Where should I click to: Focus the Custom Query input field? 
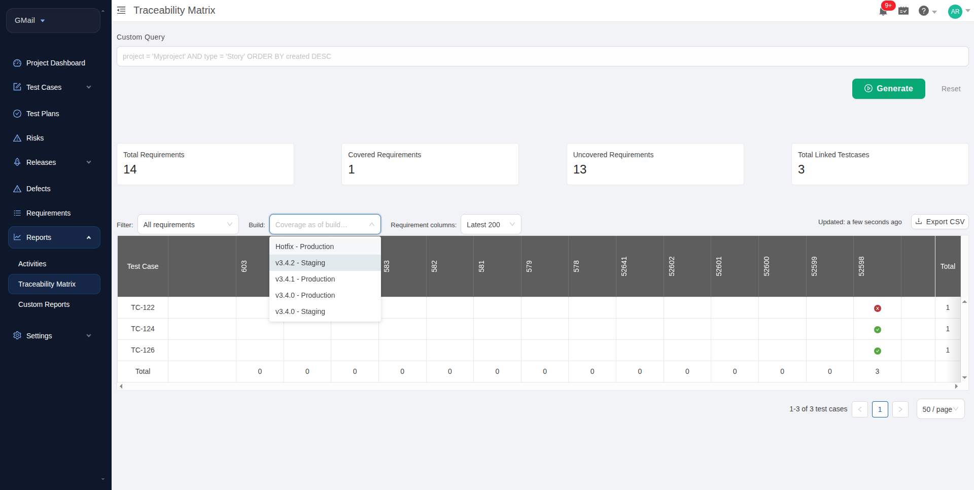pyautogui.click(x=542, y=56)
